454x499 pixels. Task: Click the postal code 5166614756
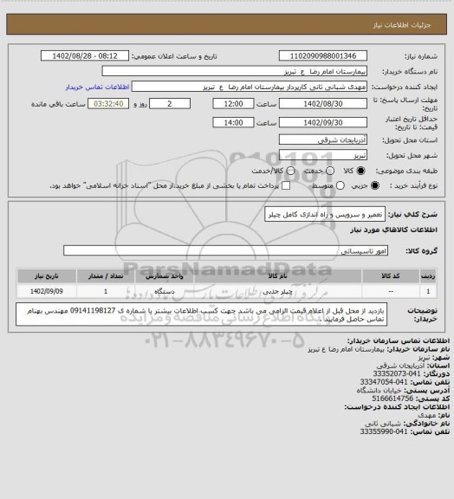click(392, 399)
